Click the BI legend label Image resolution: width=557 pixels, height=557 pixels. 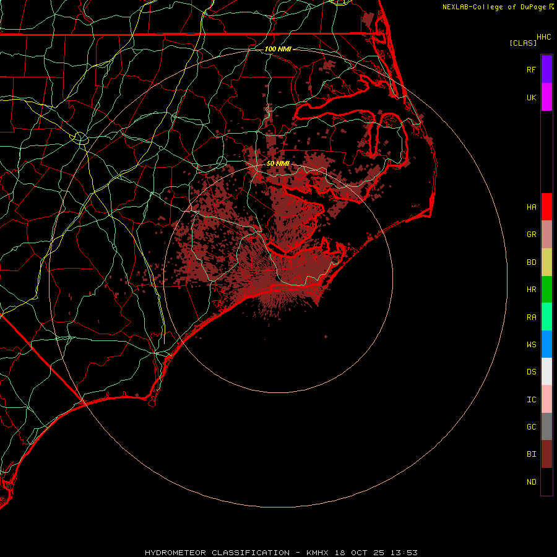point(531,454)
